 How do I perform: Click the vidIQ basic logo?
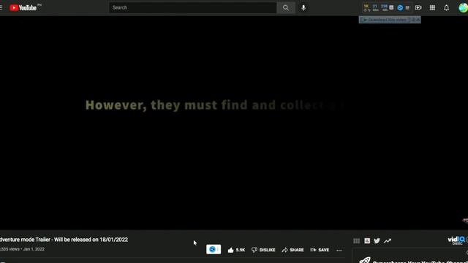click(x=457, y=240)
